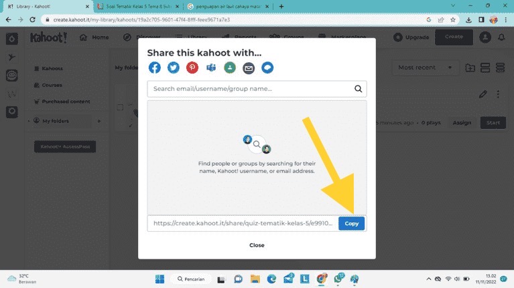Viewport: 514px width, 288px height.
Task: Click the Kahoot!+ AccessPass button
Action: (x=65, y=146)
